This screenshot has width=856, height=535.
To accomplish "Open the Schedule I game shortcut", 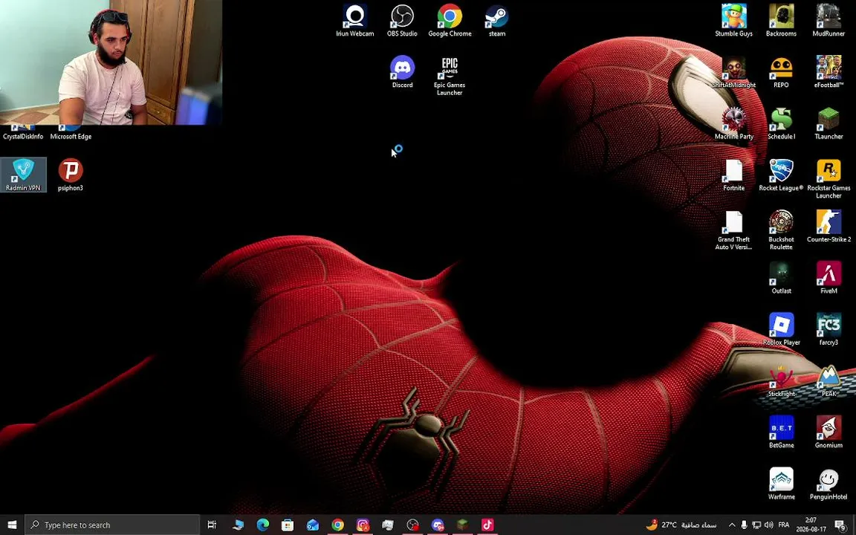I will pyautogui.click(x=781, y=123).
